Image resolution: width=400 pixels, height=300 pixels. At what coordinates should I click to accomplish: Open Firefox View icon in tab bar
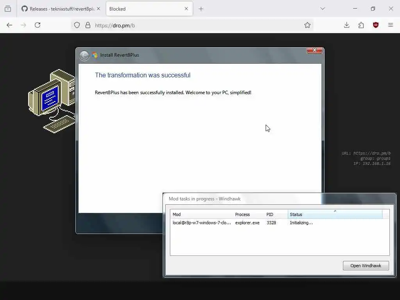tap(8, 9)
